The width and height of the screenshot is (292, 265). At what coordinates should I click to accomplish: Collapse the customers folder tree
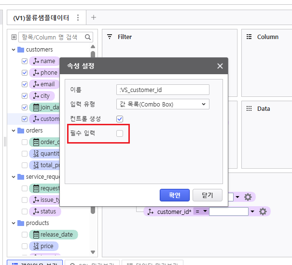(x=14, y=50)
